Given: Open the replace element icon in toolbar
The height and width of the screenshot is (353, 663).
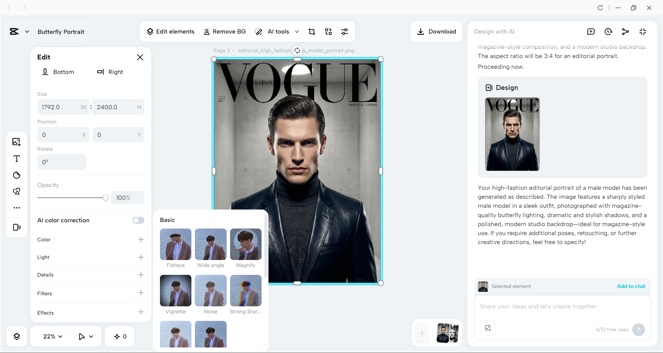Looking at the screenshot, I should (x=328, y=32).
